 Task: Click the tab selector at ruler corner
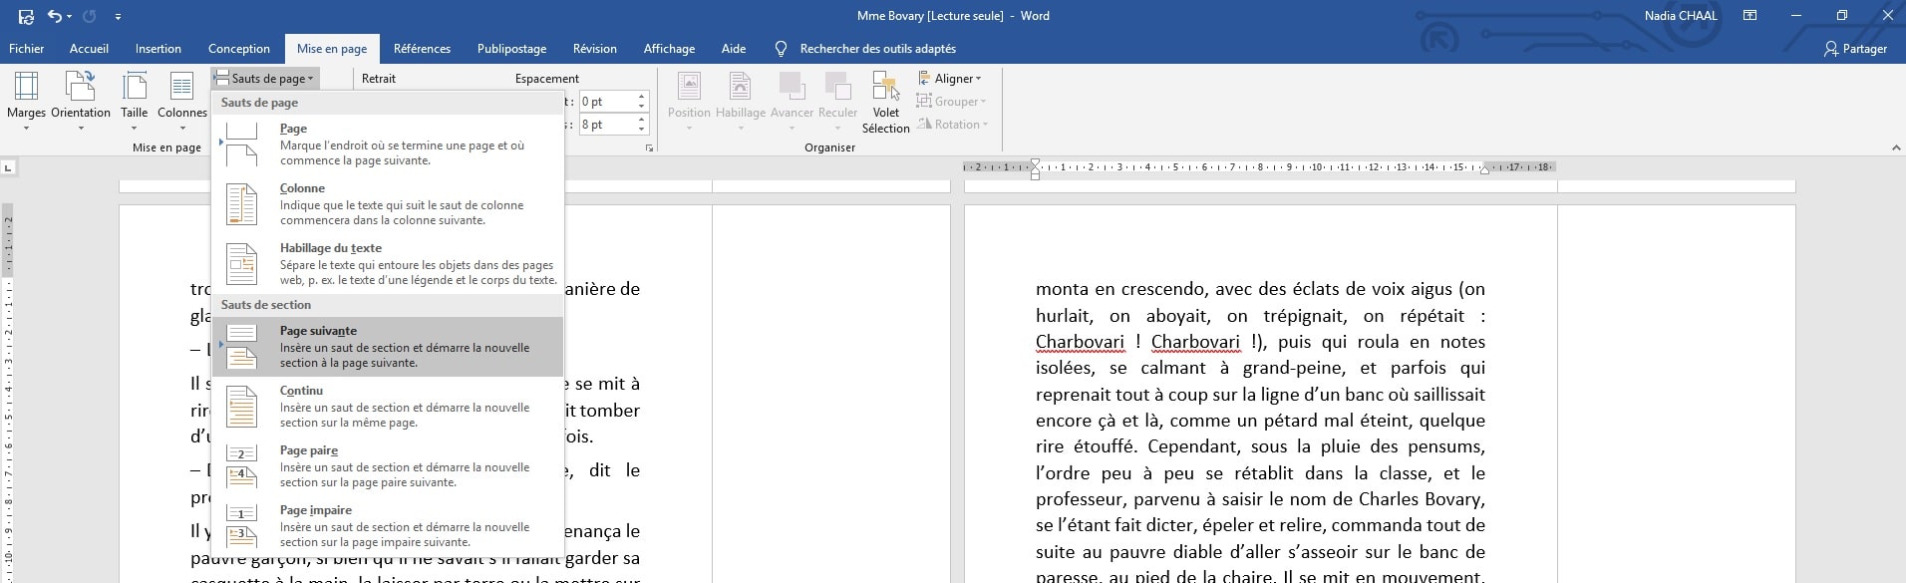[x=8, y=167]
